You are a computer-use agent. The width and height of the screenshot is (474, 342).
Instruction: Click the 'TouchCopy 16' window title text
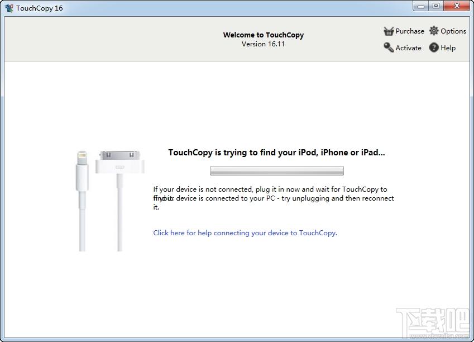coord(39,8)
